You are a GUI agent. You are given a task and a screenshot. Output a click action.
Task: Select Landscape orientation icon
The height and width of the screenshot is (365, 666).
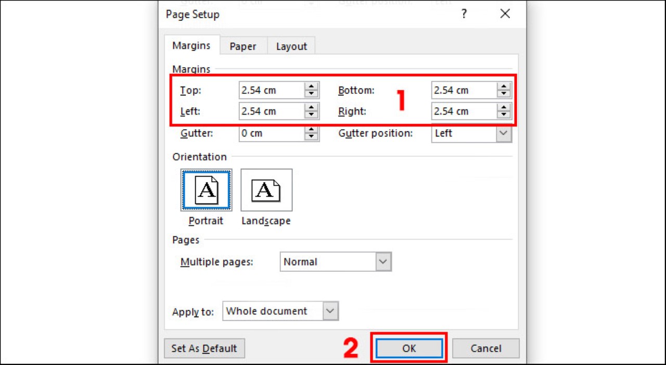pyautogui.click(x=266, y=190)
